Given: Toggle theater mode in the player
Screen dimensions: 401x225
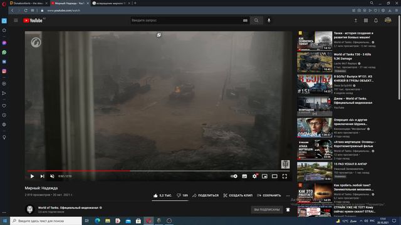Looking at the screenshot, I should coord(274,176).
